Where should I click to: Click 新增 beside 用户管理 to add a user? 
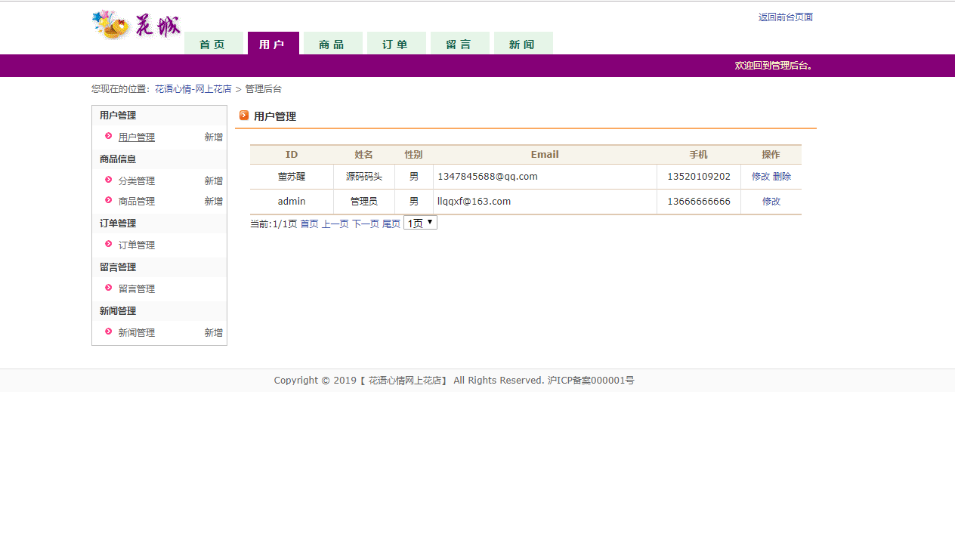[213, 137]
